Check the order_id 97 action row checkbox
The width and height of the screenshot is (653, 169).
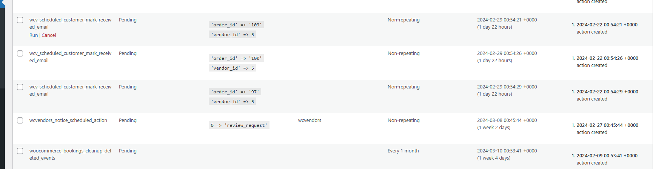(x=20, y=87)
